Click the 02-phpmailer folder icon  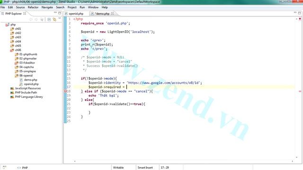click(17, 59)
